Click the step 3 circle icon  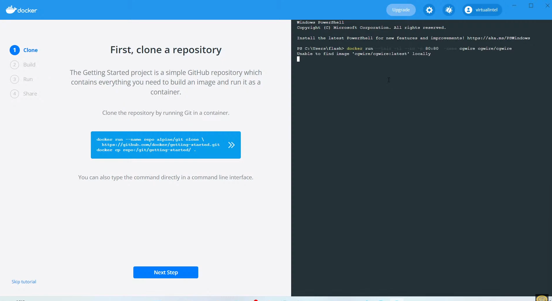pos(15,79)
